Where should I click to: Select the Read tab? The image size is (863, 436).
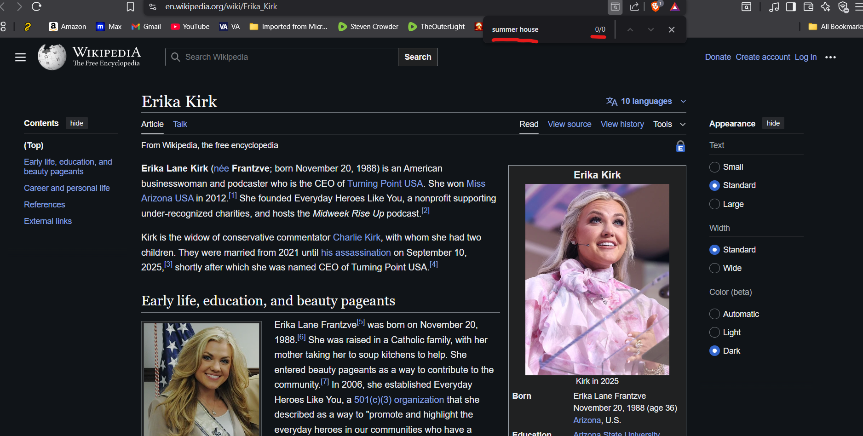(x=529, y=124)
